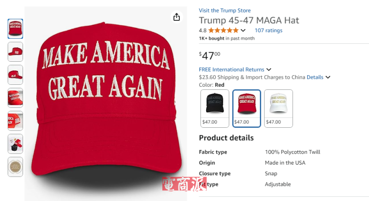Screen dimensions: 369x201
Task: Click the five-star rating icons
Action: [x=223, y=30]
